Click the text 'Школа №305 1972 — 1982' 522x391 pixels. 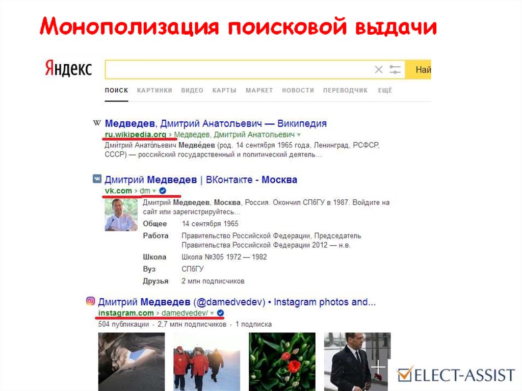coord(224,257)
